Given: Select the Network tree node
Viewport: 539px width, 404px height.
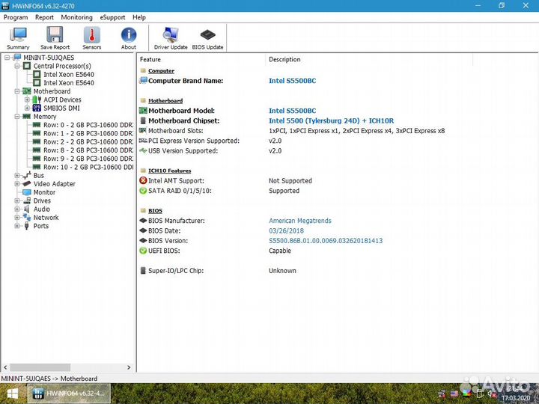Looking at the screenshot, I should (46, 218).
